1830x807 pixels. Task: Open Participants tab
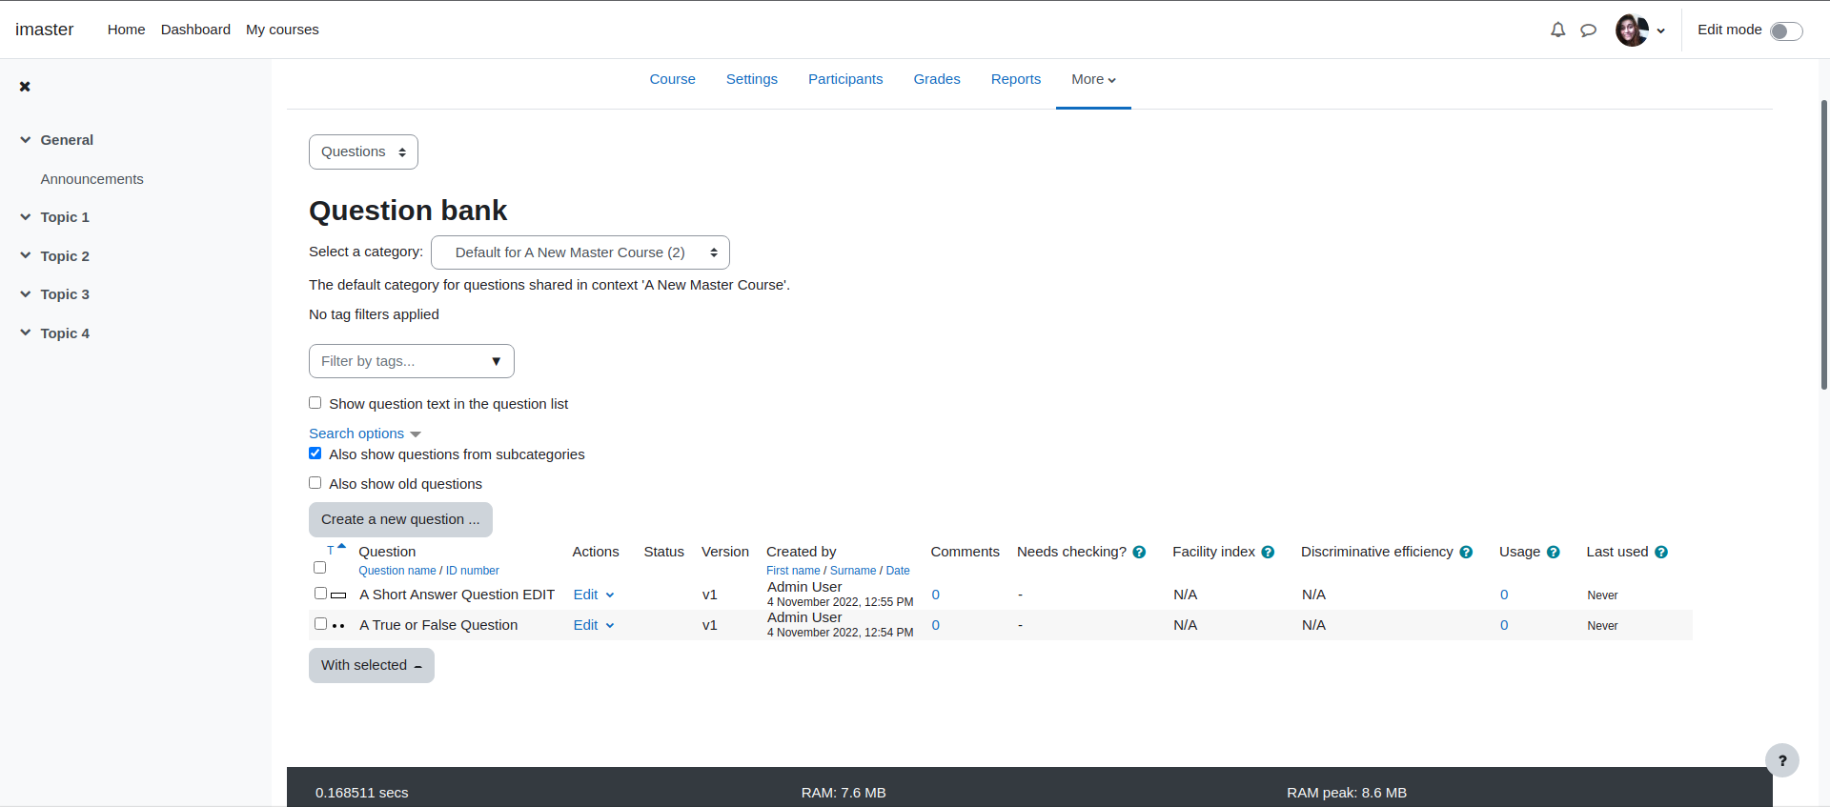[845, 79]
